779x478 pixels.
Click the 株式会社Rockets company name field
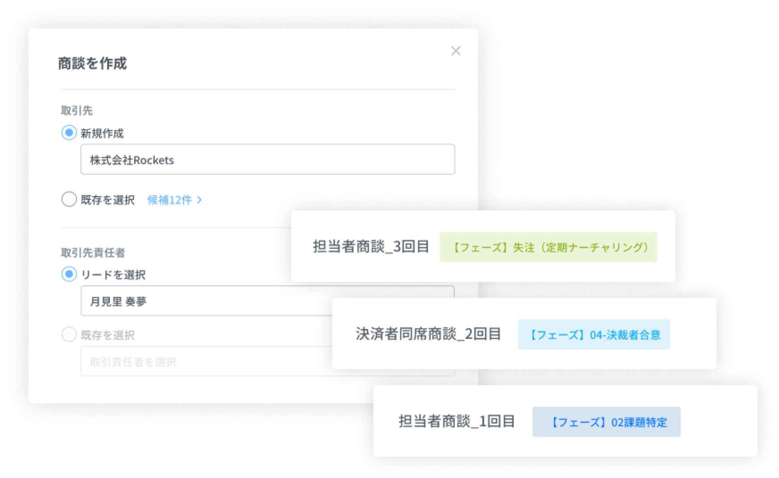click(267, 160)
